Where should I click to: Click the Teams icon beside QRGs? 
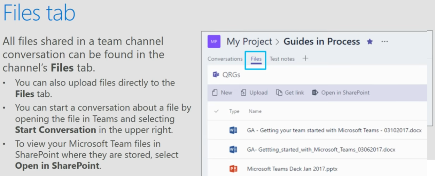click(x=216, y=75)
